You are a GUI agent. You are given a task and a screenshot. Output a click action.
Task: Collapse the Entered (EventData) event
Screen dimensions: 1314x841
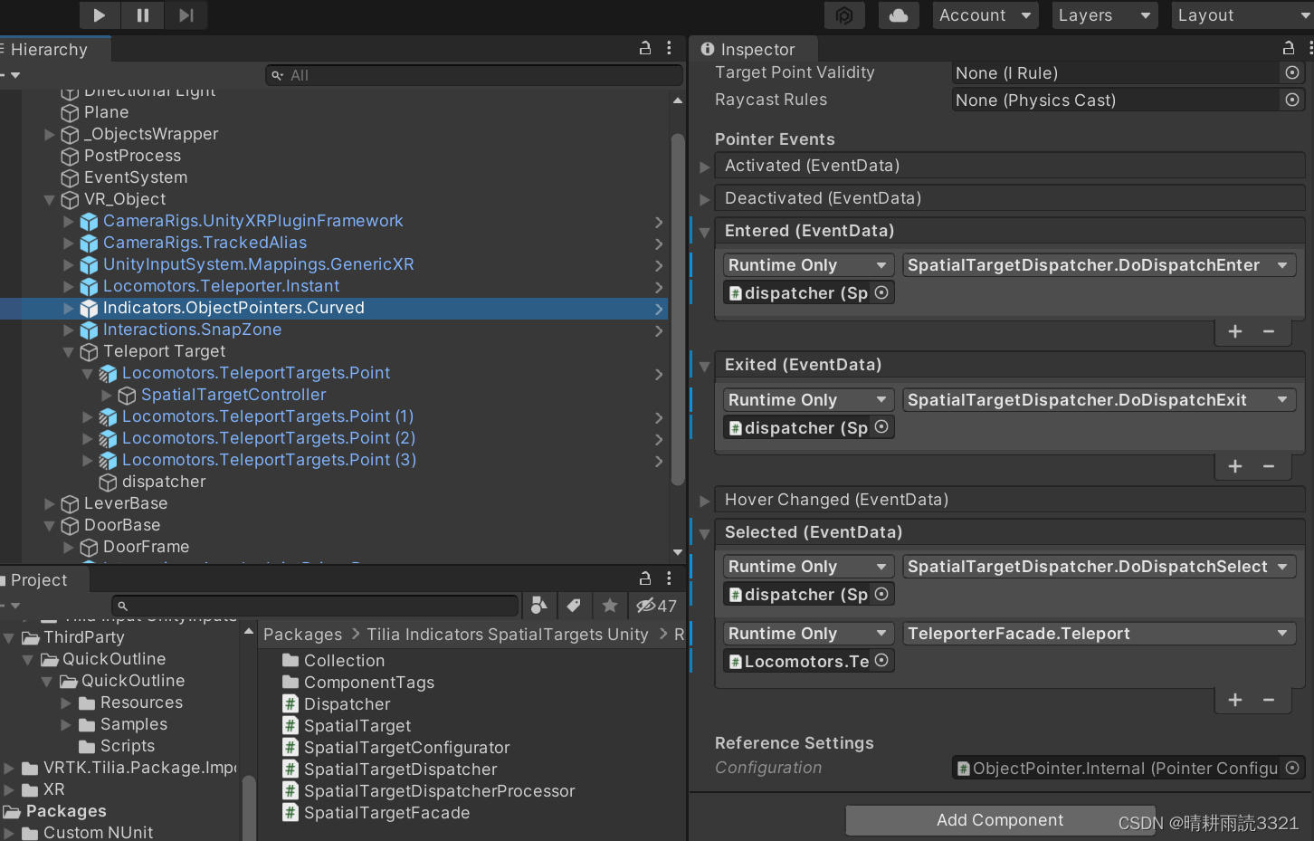(705, 232)
